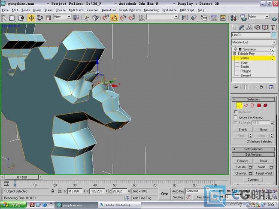
Task: Switch to the Hierarchy command panel tab
Action: tap(249, 27)
